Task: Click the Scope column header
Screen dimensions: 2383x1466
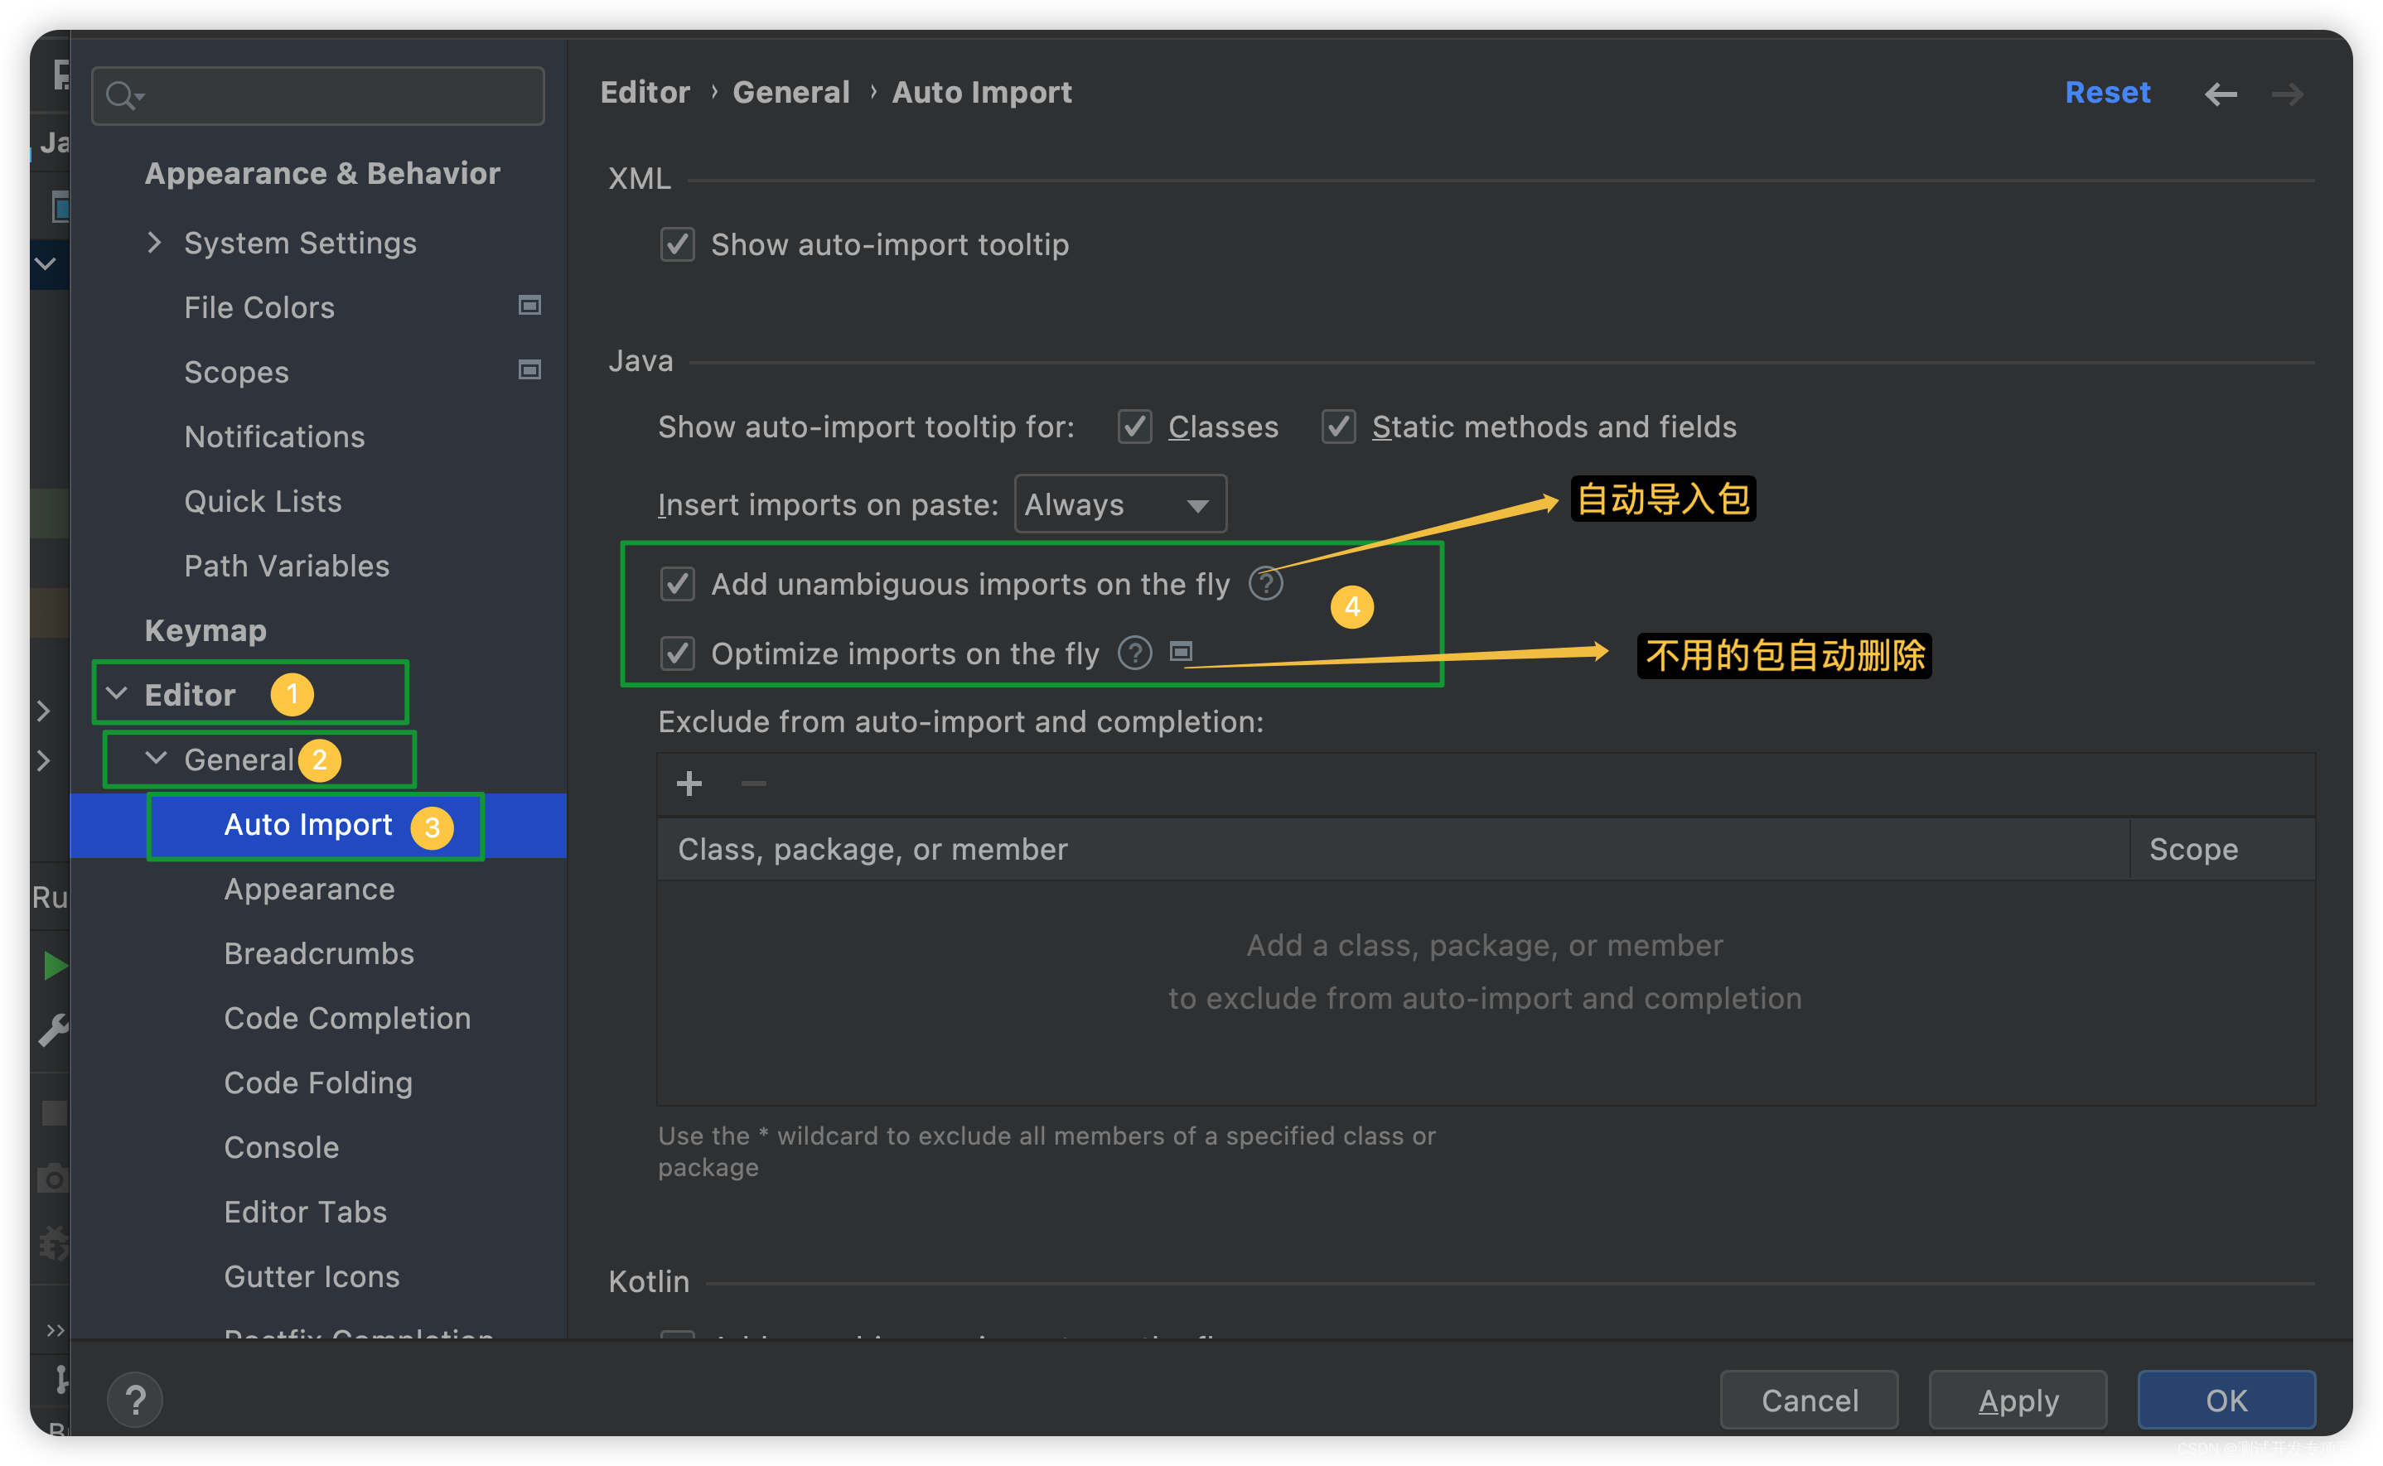Action: (2221, 848)
